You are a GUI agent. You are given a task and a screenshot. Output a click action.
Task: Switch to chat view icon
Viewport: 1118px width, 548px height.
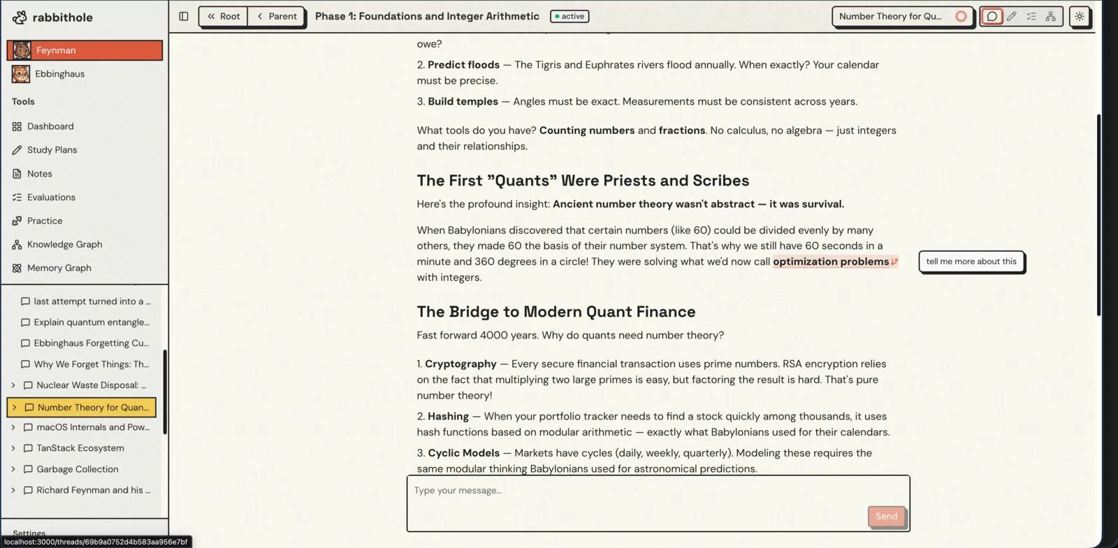click(x=992, y=16)
